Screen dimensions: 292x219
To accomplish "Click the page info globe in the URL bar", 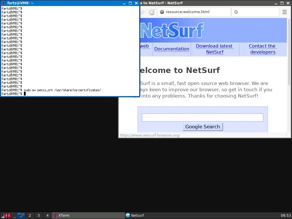I will tap(162, 12).
